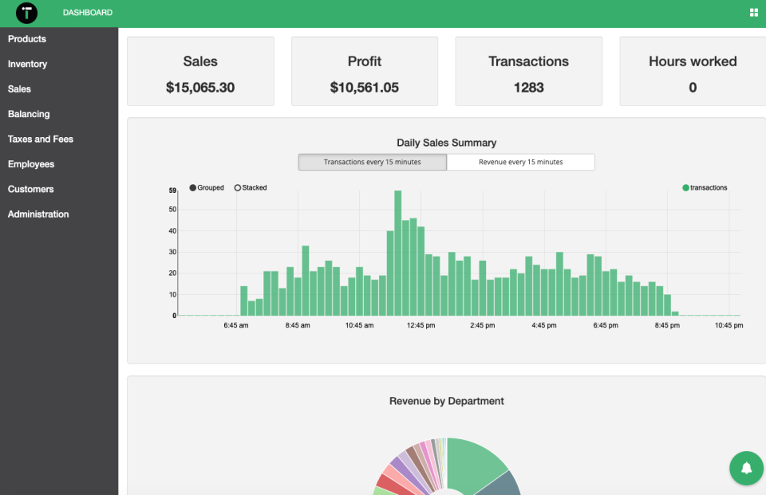Switch to the Revenue every 15 minutes tab

520,162
